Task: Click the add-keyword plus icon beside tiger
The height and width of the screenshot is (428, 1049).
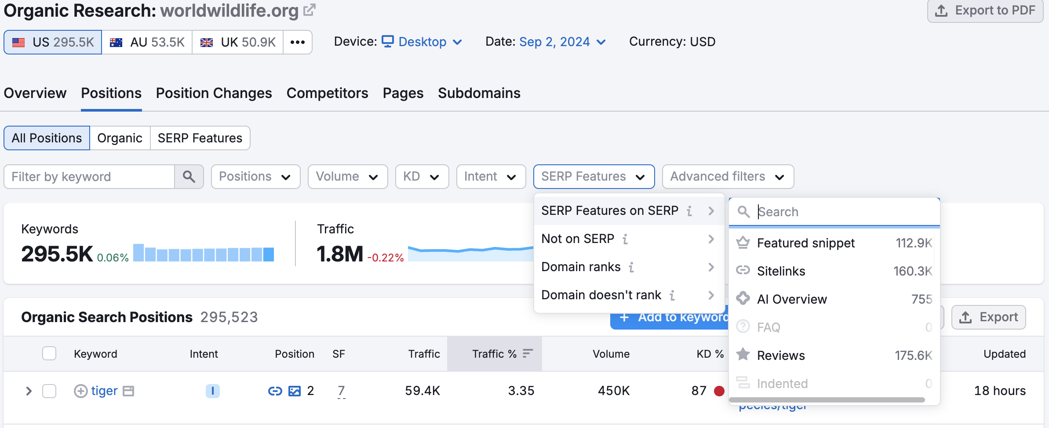Action: [80, 391]
